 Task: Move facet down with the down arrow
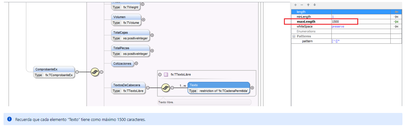315,5
